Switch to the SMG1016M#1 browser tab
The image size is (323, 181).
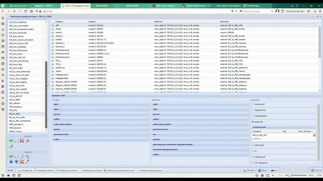(x=106, y=6)
